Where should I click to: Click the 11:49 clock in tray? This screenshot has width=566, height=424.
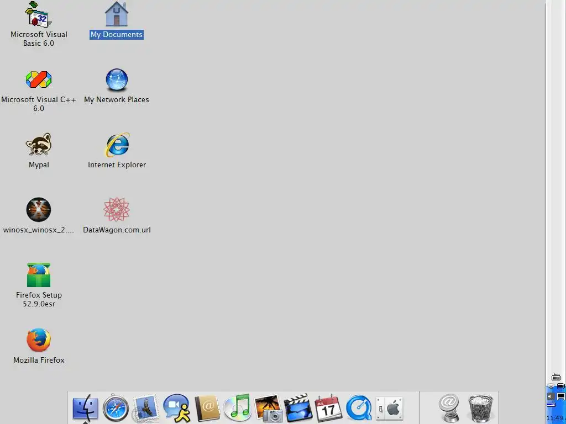click(x=555, y=418)
